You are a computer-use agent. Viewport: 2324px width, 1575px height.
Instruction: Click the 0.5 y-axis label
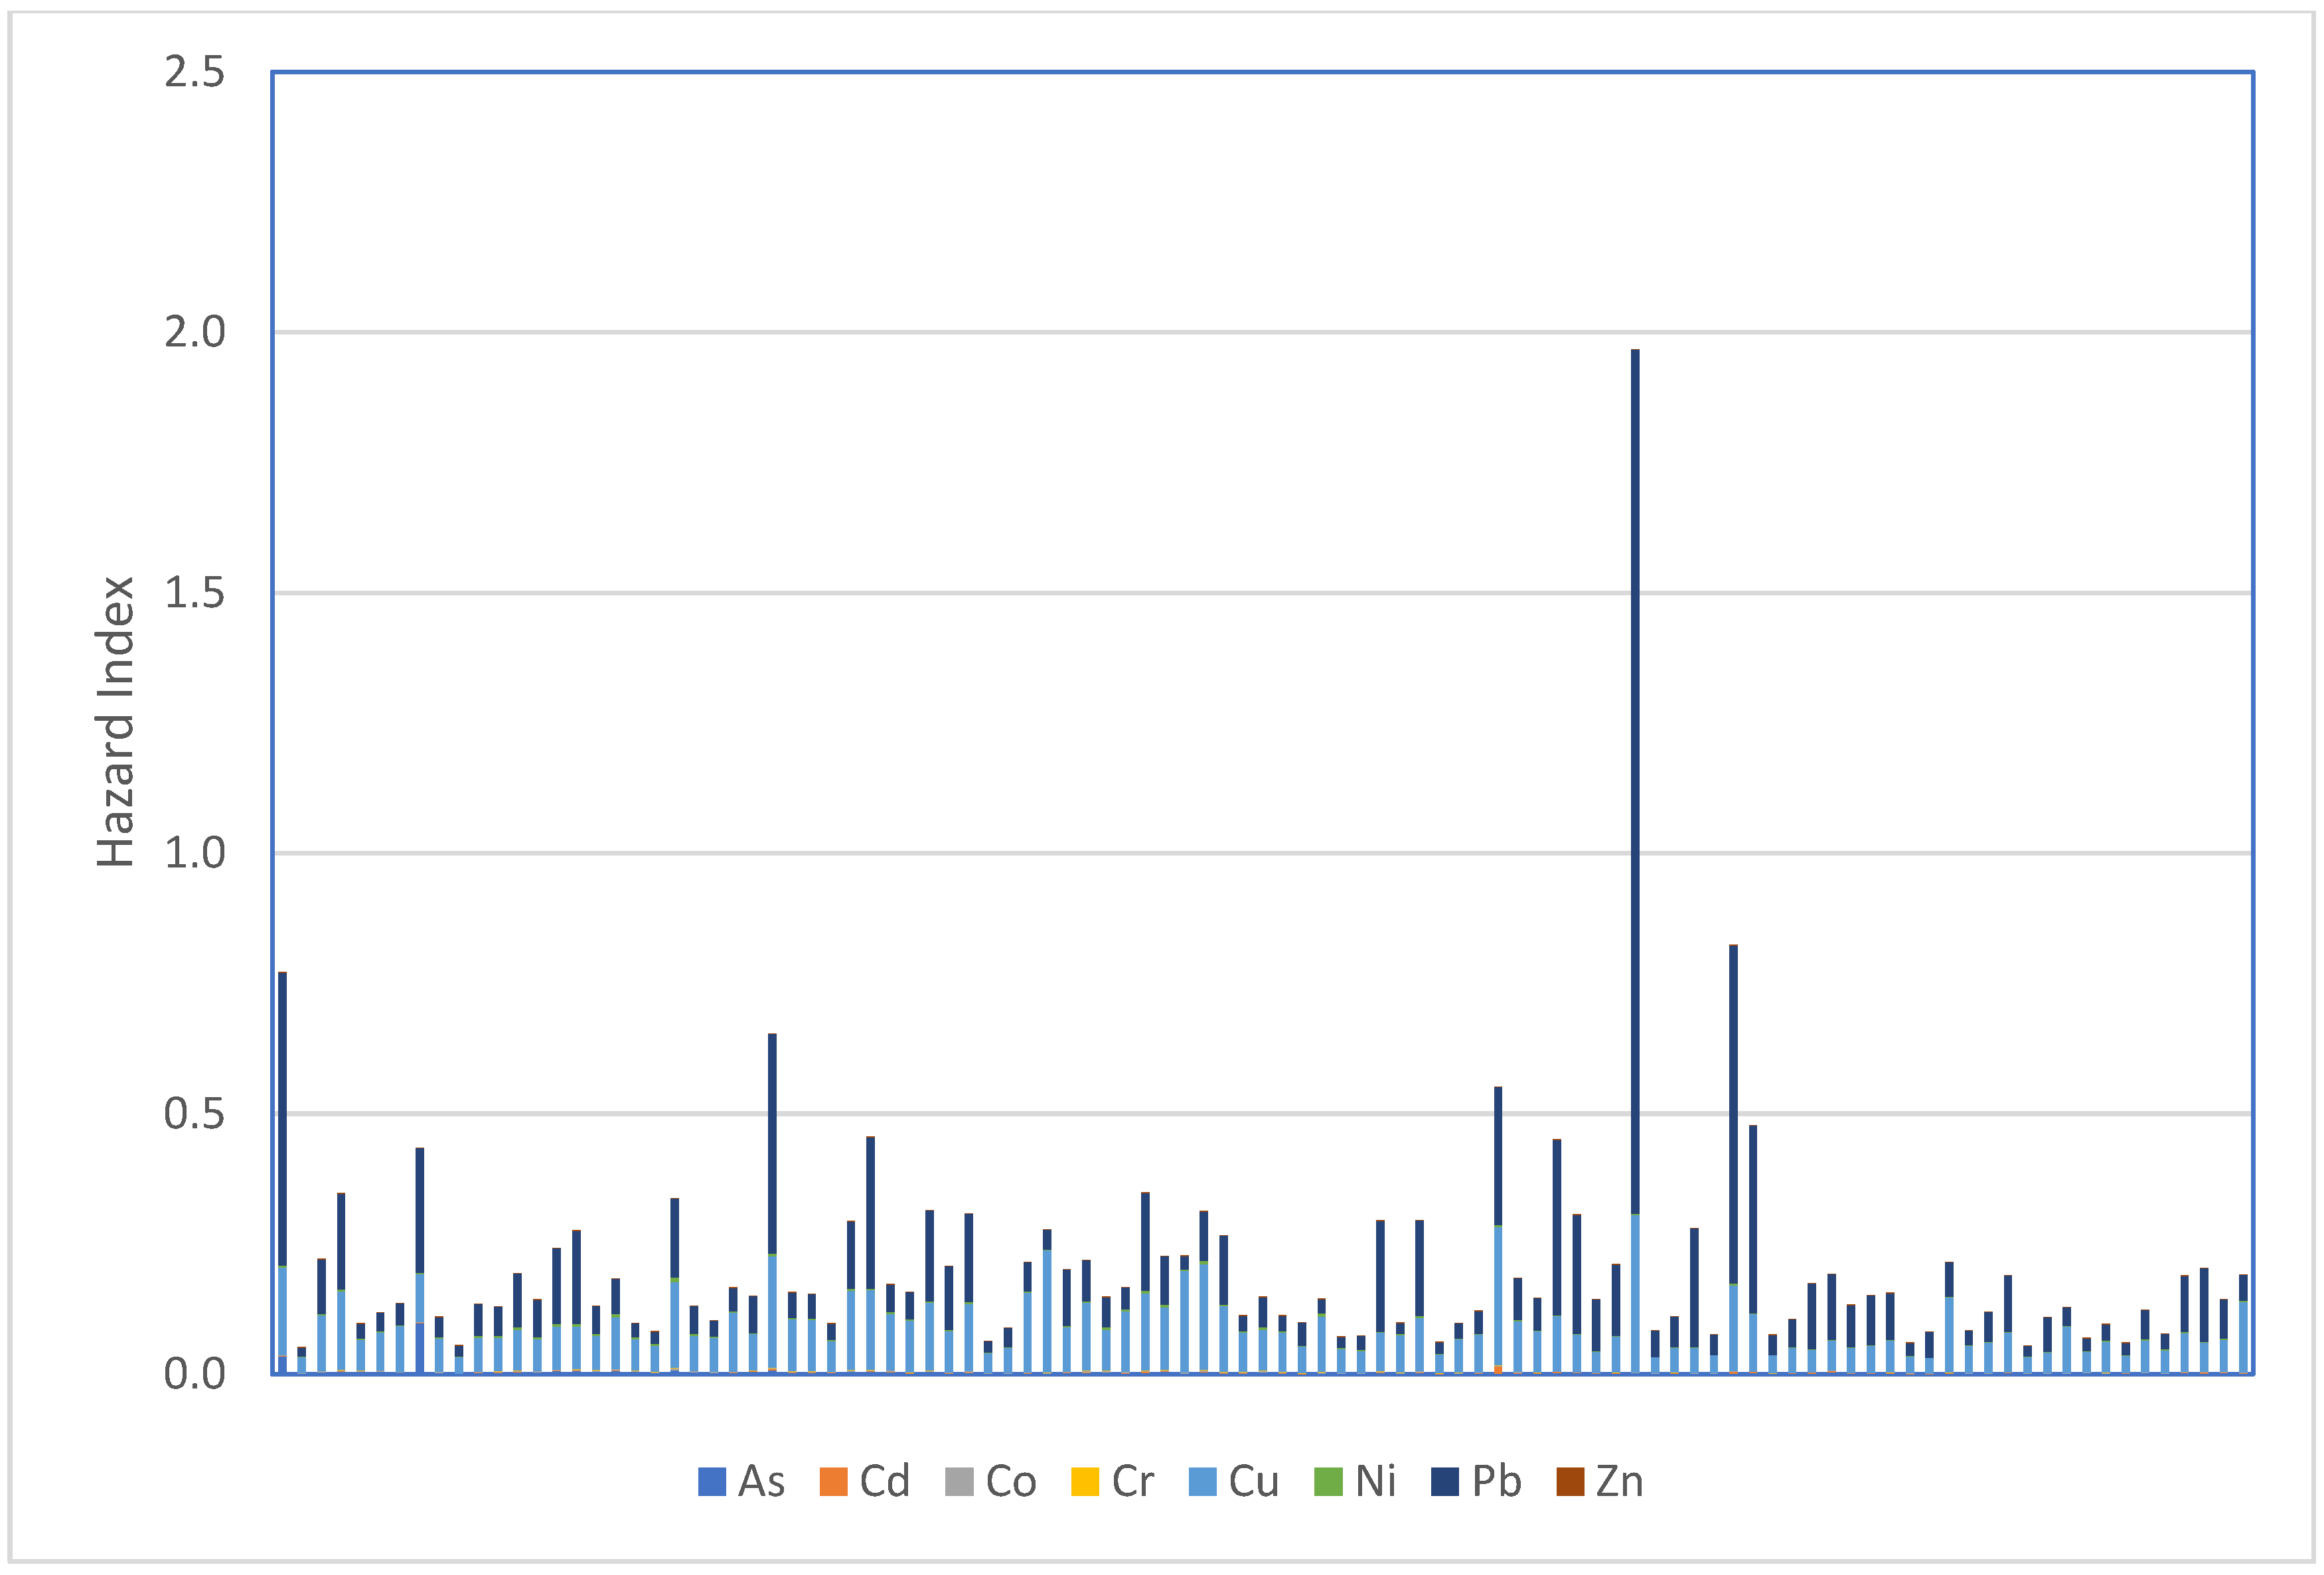195,1113
